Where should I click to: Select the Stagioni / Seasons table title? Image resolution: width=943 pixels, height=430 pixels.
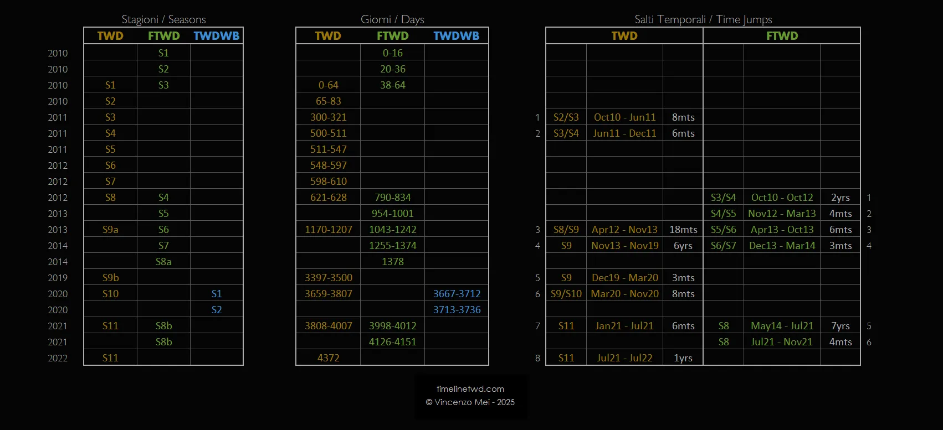[x=163, y=20]
